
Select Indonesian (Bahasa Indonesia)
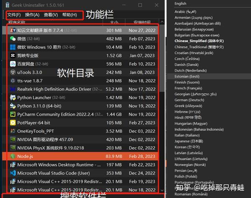click(x=199, y=129)
